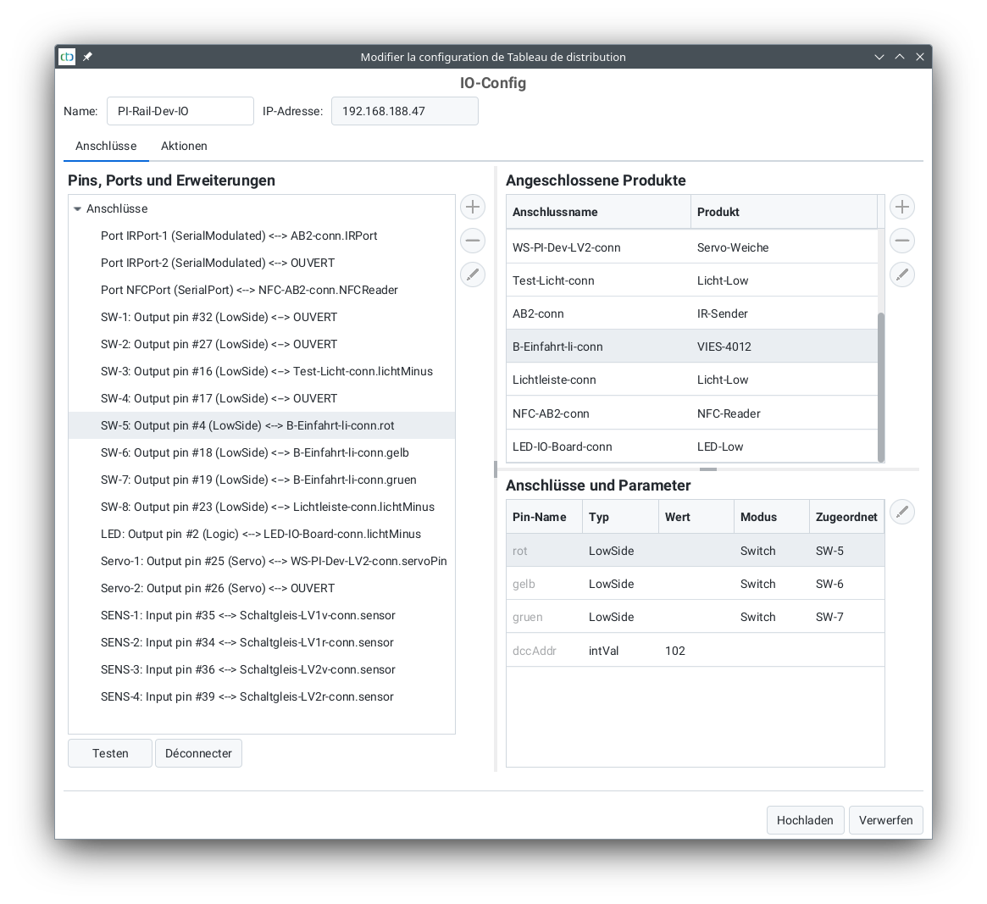Viewport: 987px width, 904px height.
Task: Remove selected product with minus icon
Action: 902,241
